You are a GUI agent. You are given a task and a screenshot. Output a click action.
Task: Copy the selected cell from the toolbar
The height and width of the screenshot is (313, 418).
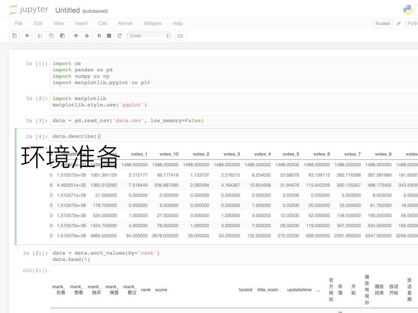point(51,36)
